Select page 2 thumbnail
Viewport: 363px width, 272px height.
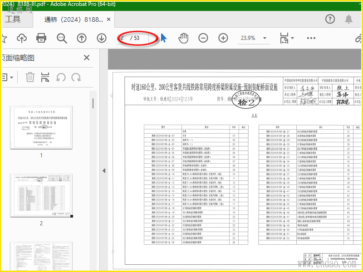pos(41,195)
